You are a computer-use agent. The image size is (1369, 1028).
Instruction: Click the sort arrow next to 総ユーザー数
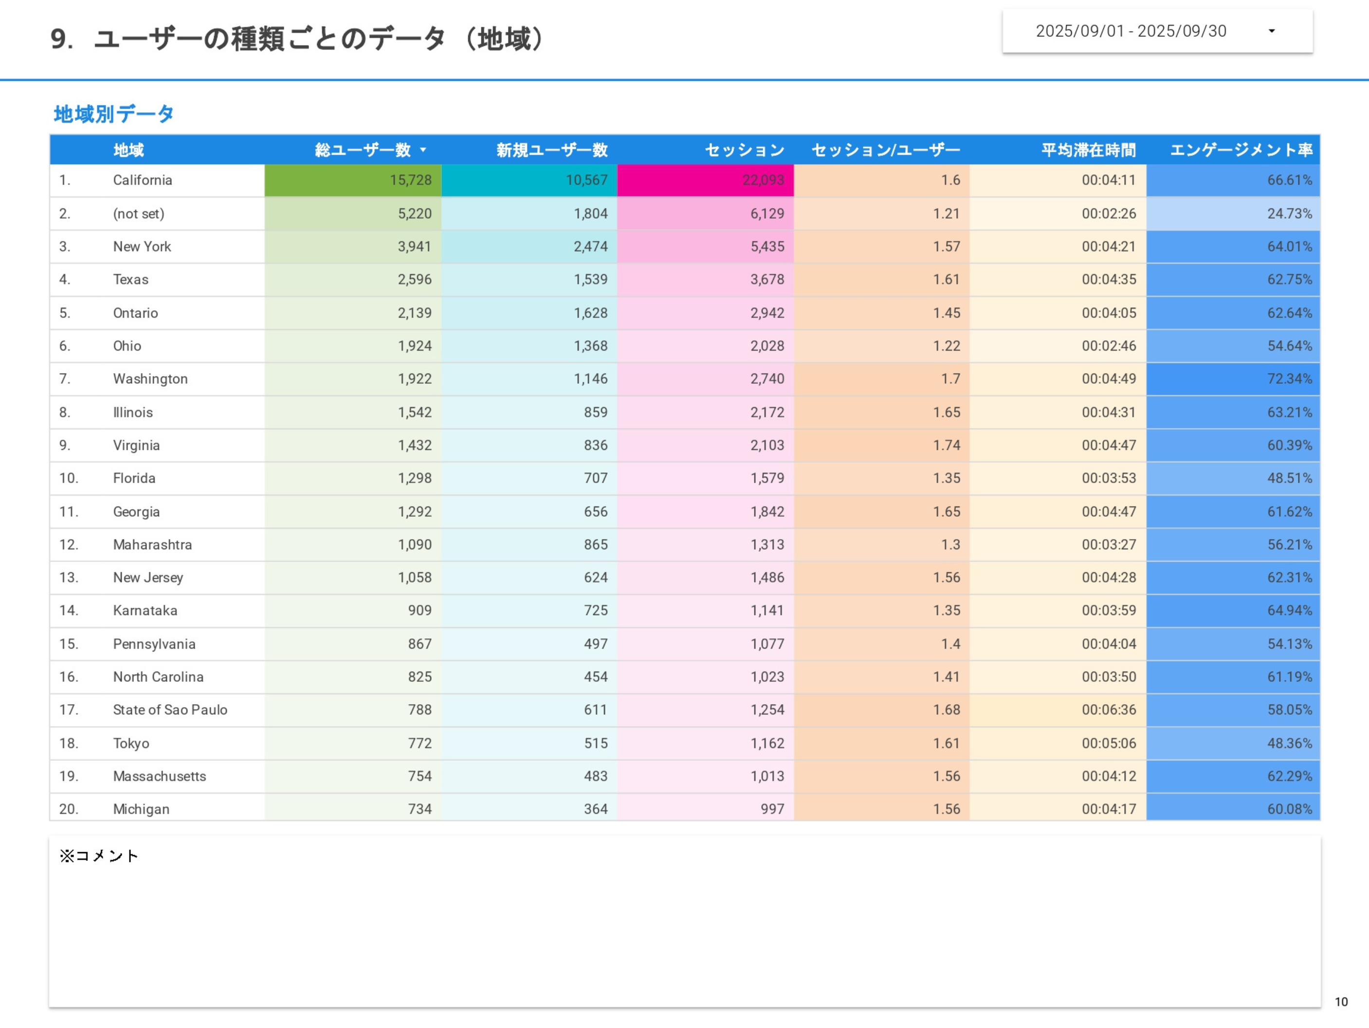pos(423,150)
